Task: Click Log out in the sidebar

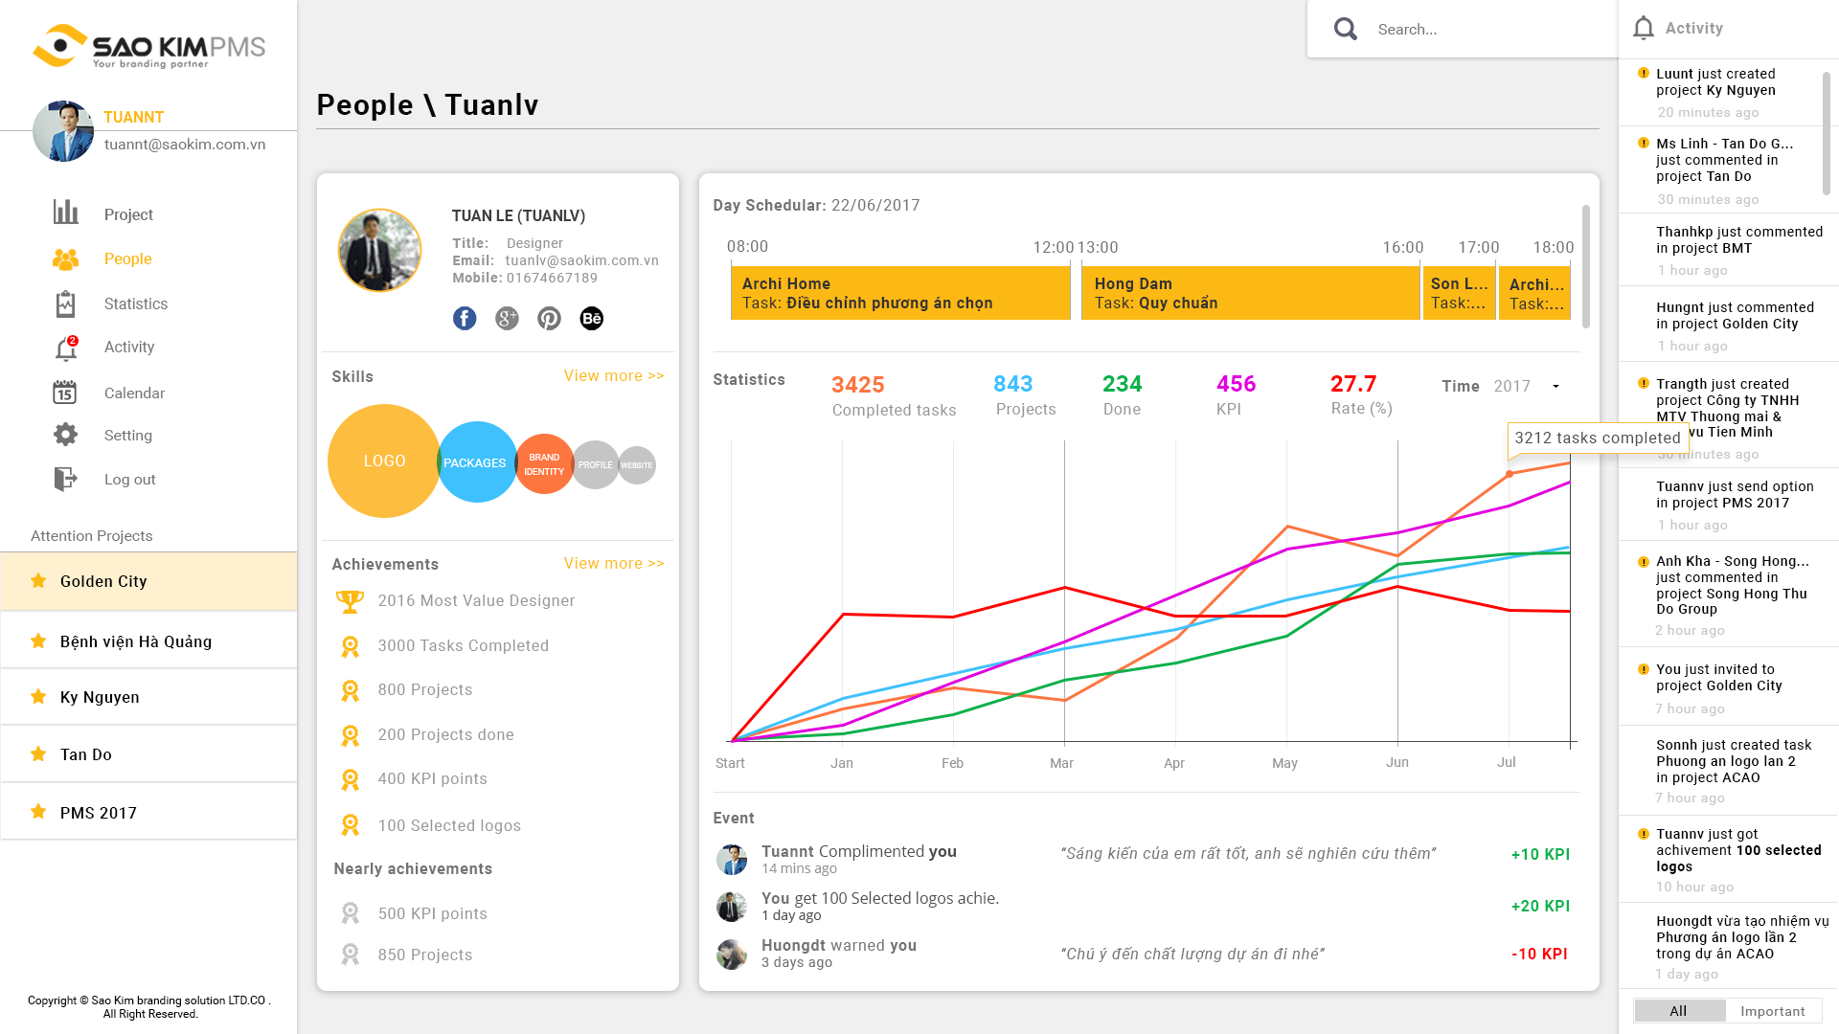Action: click(129, 479)
